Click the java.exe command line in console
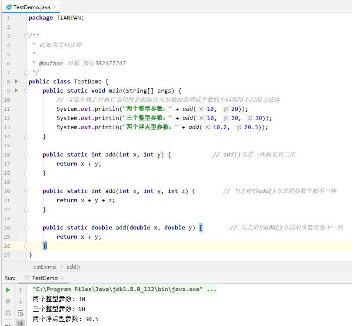This screenshot has height=326, width=352. point(124,289)
